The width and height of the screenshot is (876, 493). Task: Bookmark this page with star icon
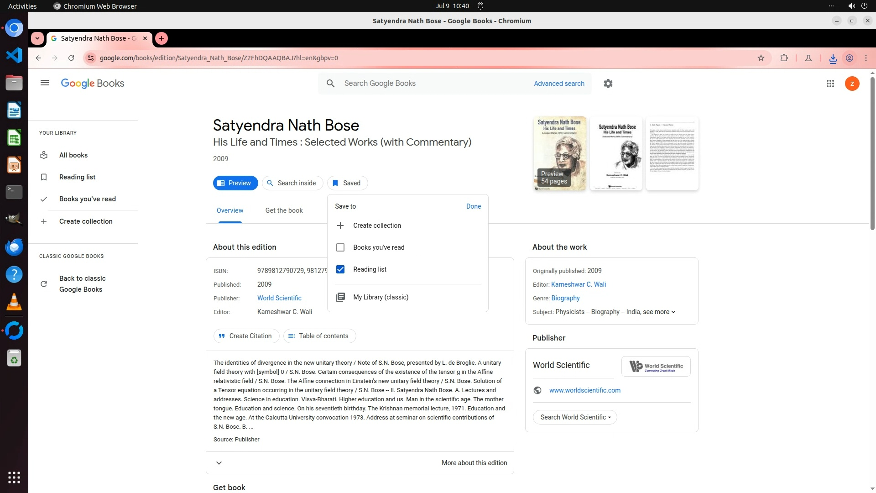point(761,58)
